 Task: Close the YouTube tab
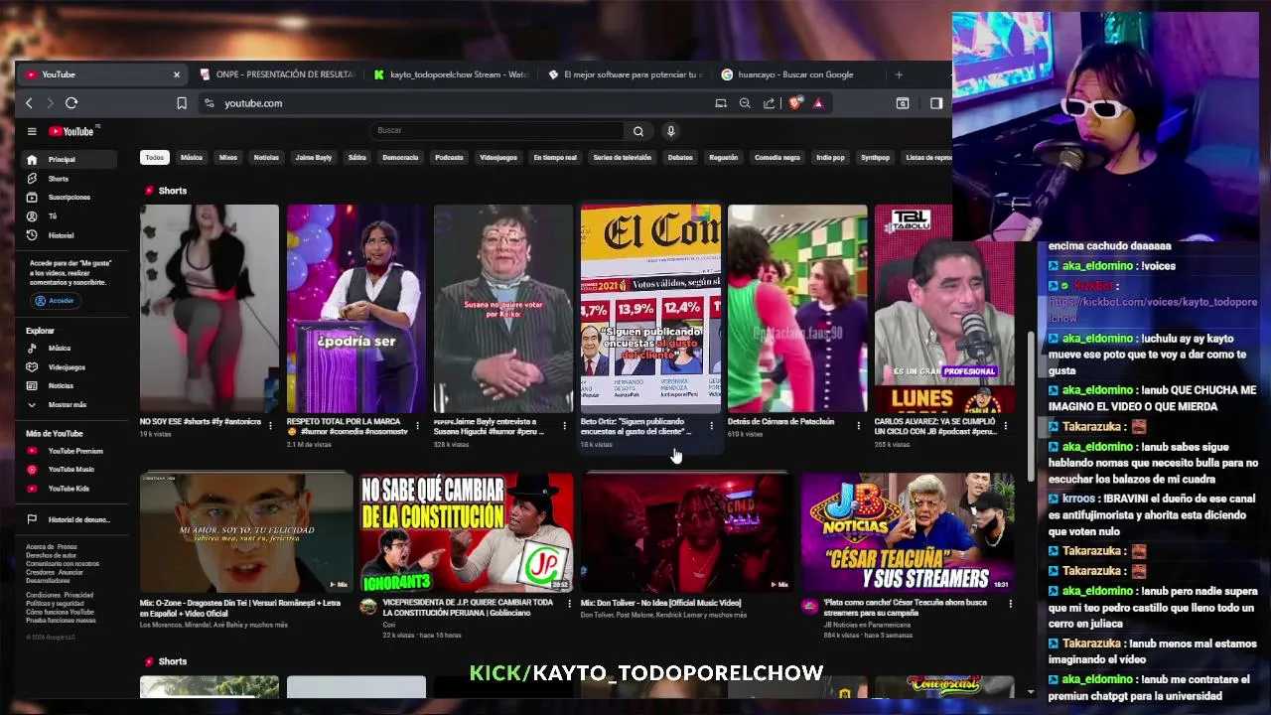(x=177, y=74)
